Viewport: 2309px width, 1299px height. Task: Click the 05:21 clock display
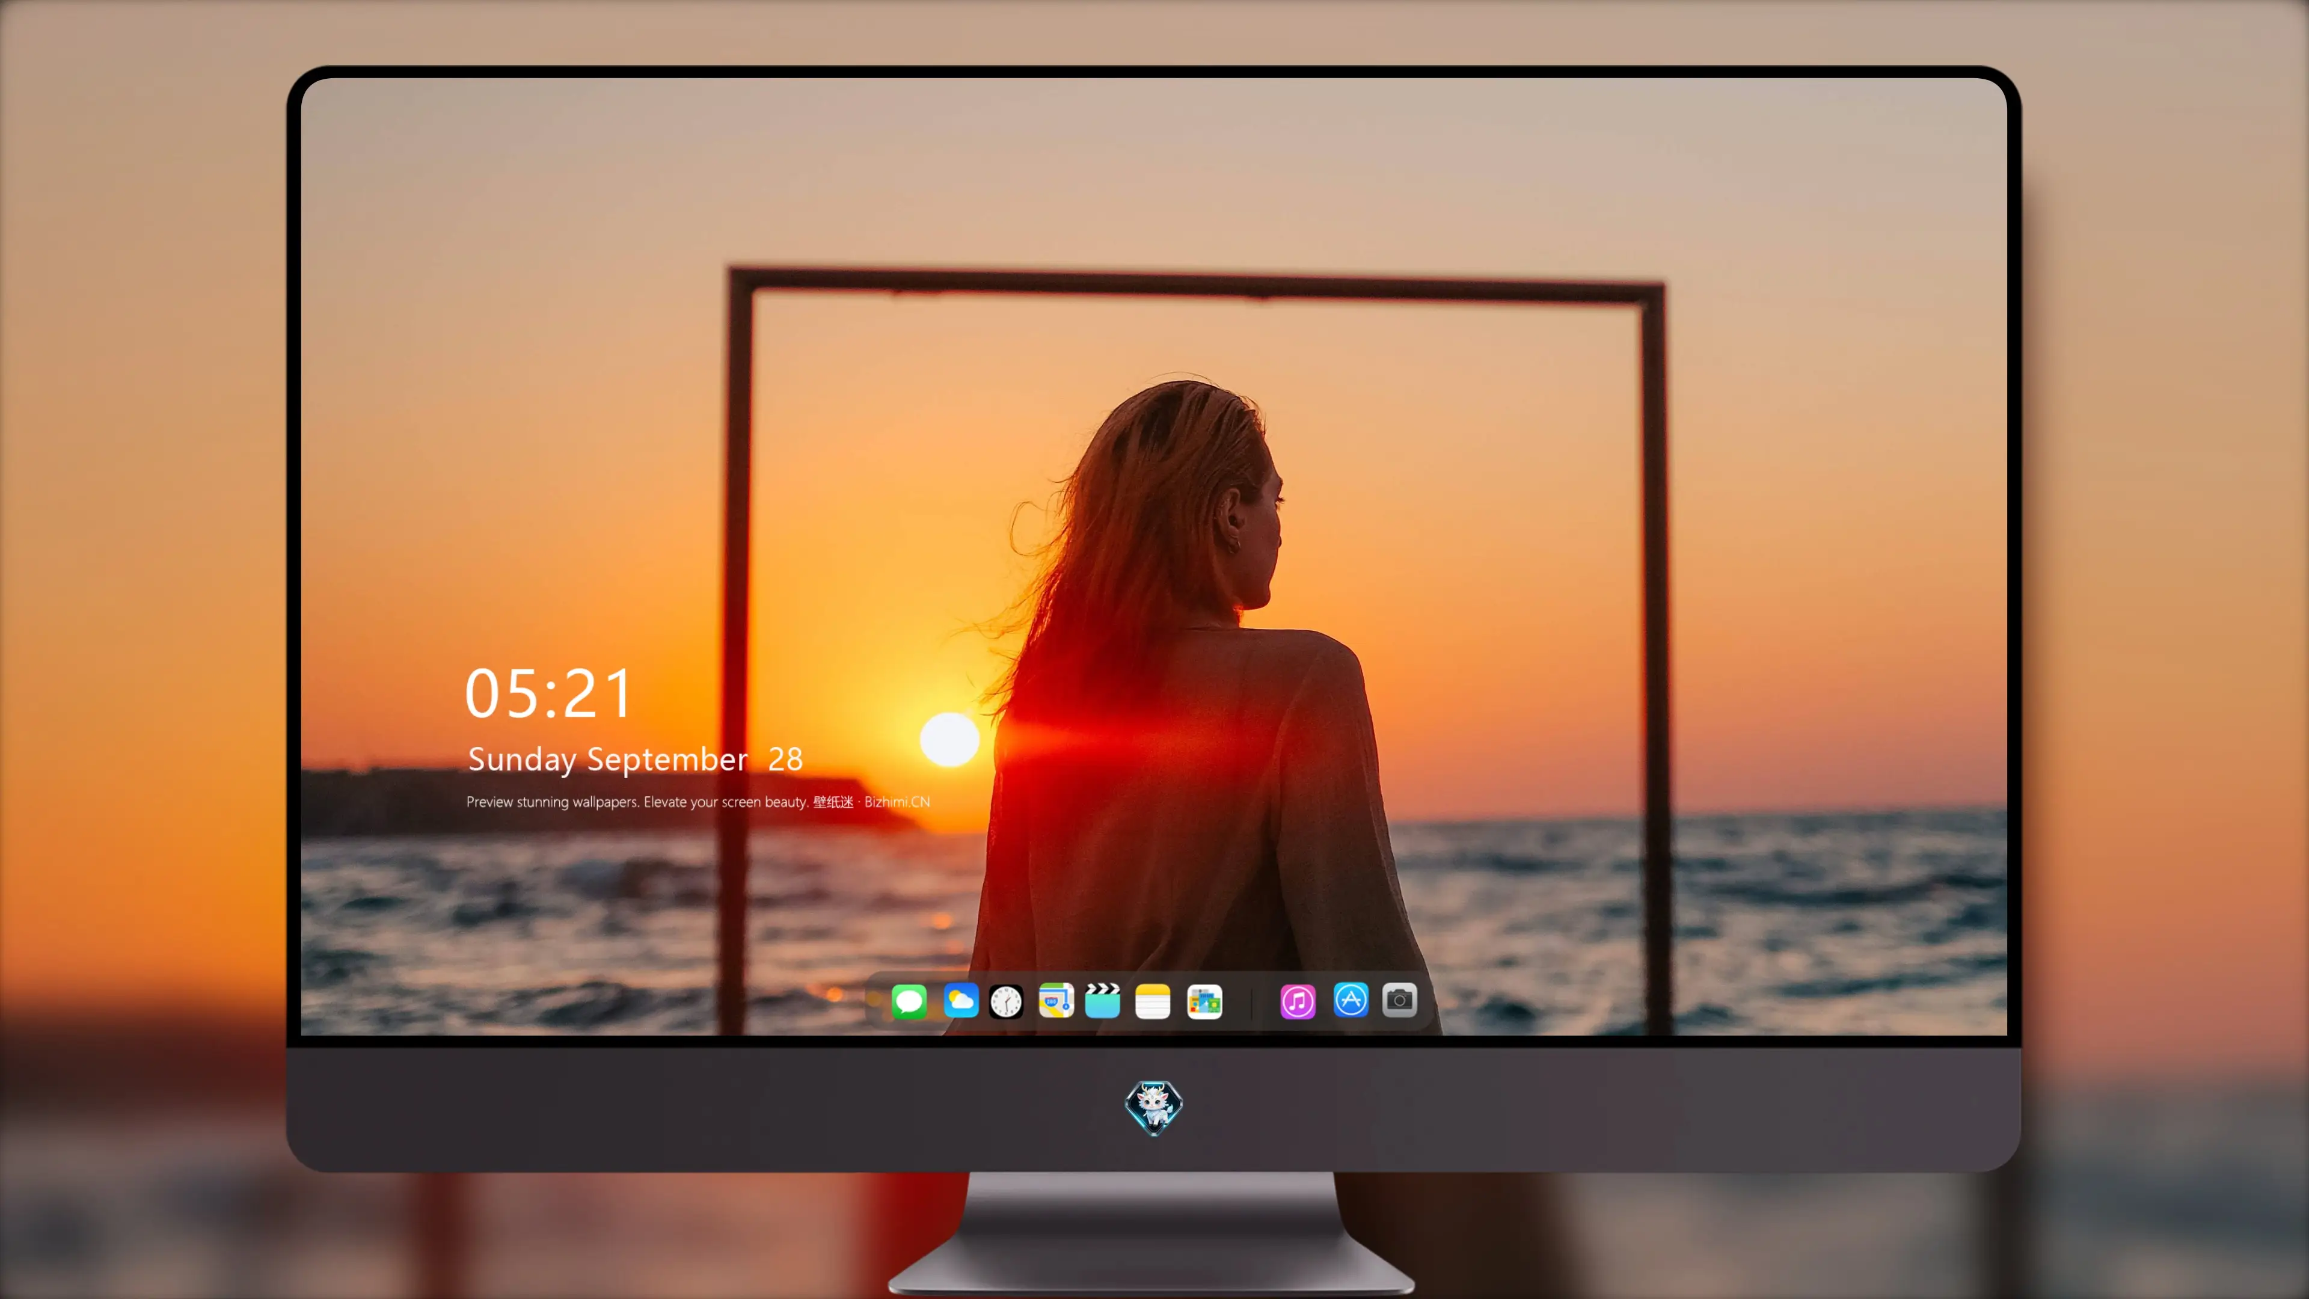pos(548,693)
